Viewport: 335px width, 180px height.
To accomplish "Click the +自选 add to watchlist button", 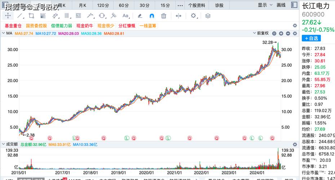I will tap(311, 38).
